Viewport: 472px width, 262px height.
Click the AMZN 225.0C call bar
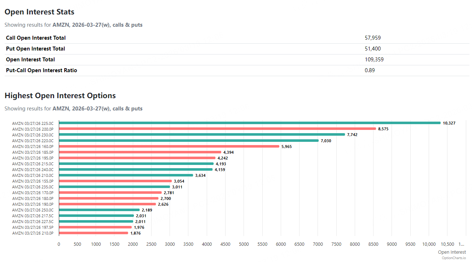pyautogui.click(x=249, y=123)
